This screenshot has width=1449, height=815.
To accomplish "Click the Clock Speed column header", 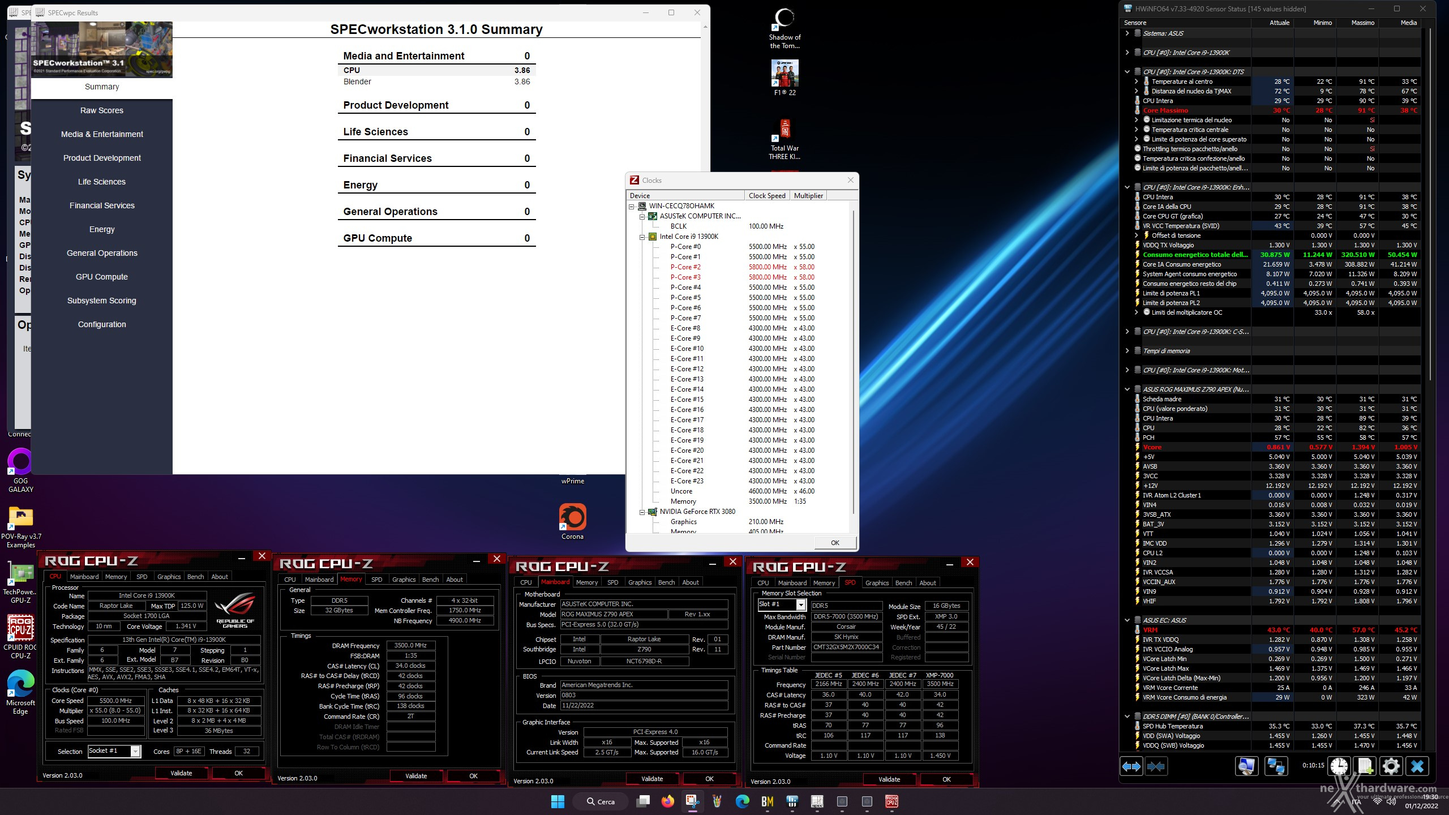I will [x=766, y=196].
